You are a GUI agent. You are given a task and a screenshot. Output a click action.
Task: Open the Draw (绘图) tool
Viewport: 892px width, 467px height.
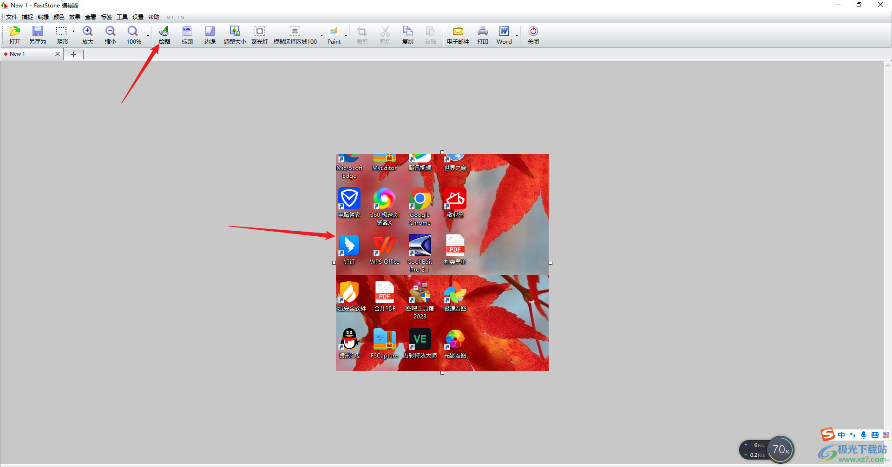(164, 35)
